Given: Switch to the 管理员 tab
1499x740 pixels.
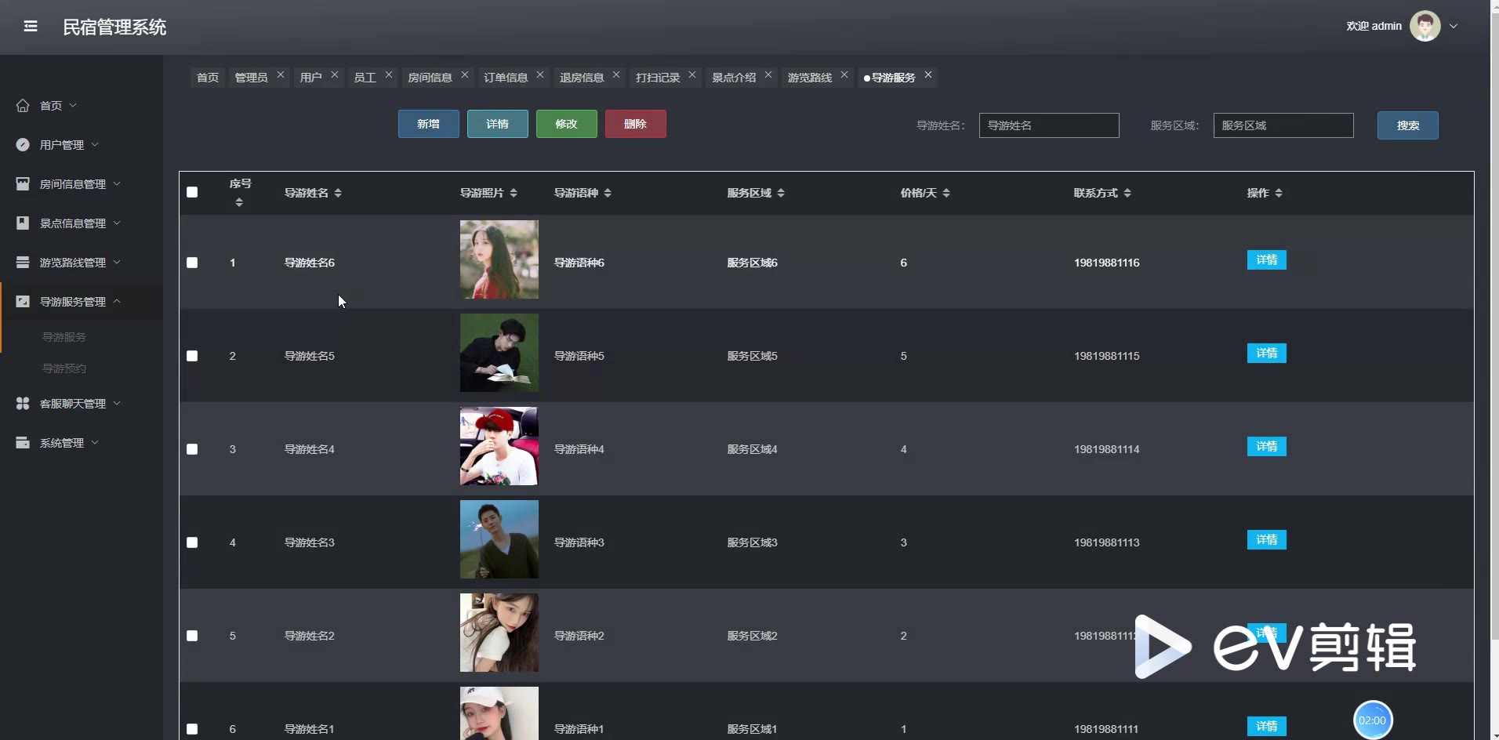Looking at the screenshot, I should (x=251, y=77).
